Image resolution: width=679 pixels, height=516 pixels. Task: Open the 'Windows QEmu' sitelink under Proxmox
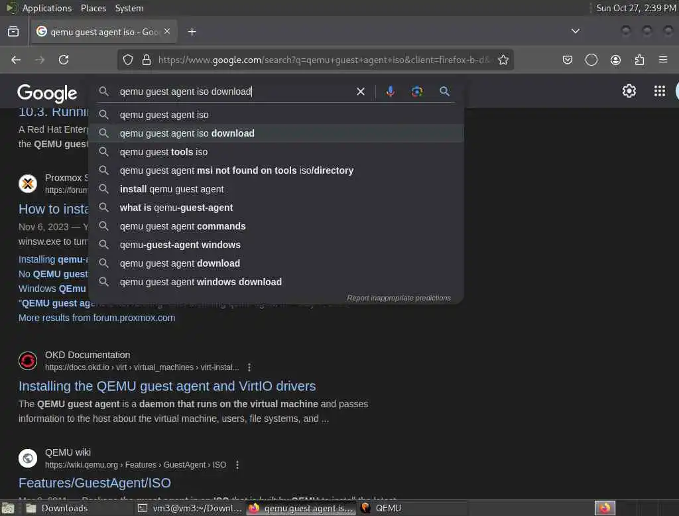coord(52,289)
